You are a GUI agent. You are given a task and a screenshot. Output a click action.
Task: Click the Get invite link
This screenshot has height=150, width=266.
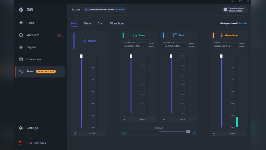point(119,10)
